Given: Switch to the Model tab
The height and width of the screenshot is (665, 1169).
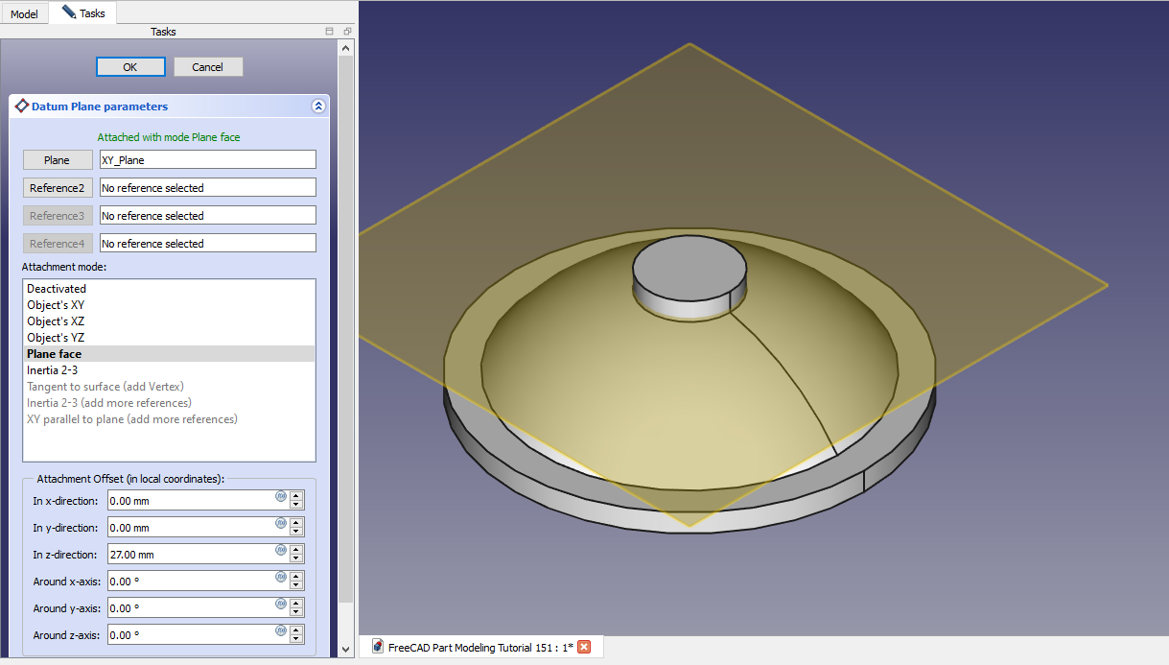Looking at the screenshot, I should tap(24, 13).
